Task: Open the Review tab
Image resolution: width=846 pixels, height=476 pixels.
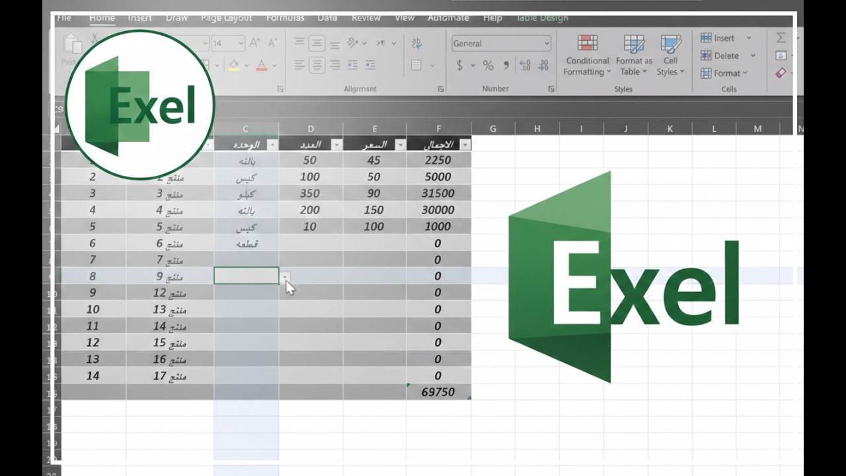Action: (x=365, y=18)
